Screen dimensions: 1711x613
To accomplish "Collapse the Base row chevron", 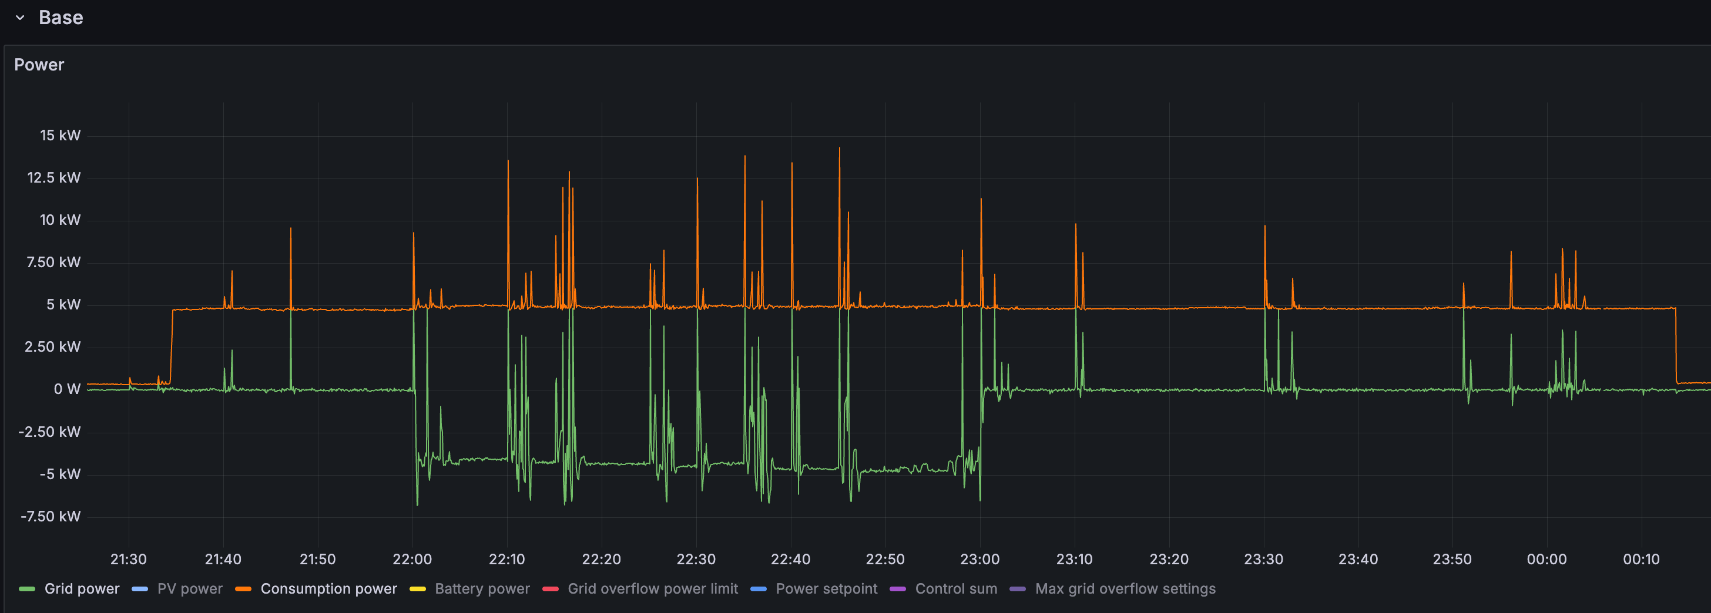I will tap(20, 18).
